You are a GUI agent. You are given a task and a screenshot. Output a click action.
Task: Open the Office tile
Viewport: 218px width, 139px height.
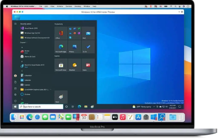tap(61, 33)
